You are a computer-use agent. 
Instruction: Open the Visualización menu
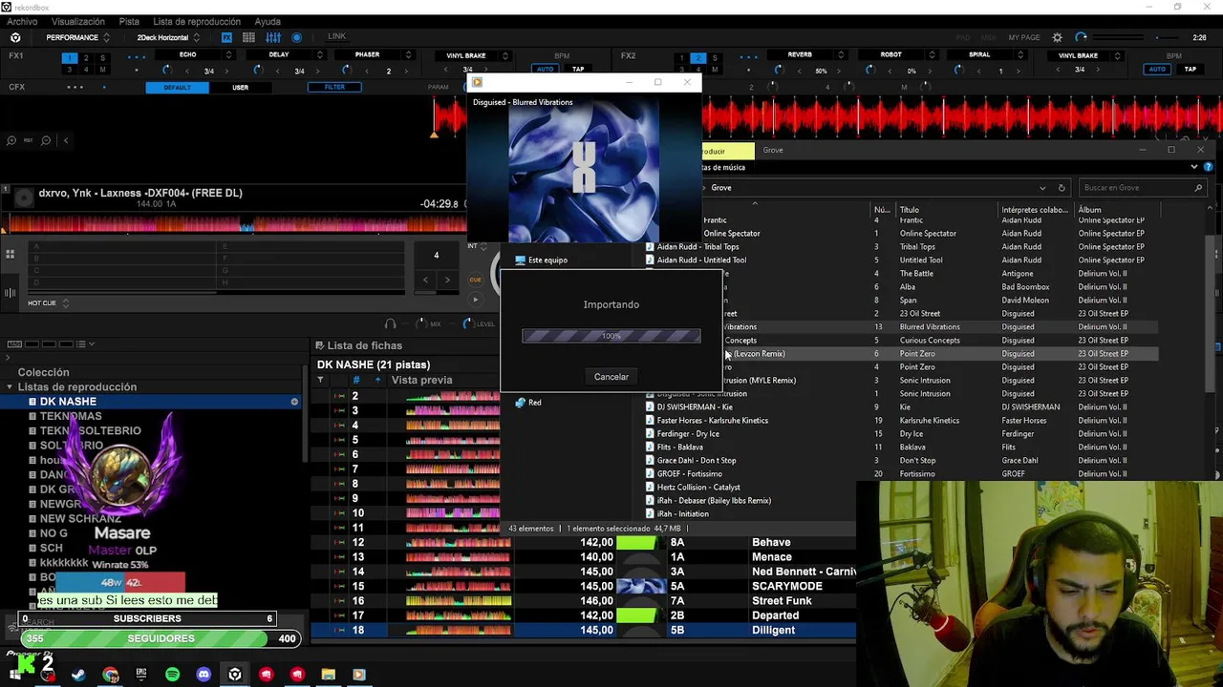click(78, 21)
